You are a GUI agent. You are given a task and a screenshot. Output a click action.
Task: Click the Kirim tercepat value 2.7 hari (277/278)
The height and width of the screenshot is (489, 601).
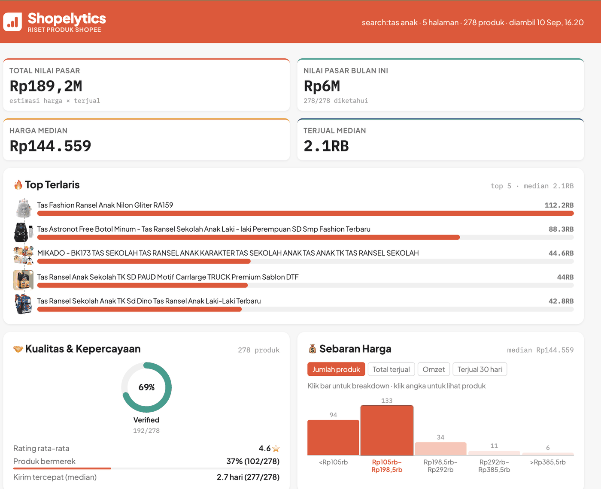248,477
